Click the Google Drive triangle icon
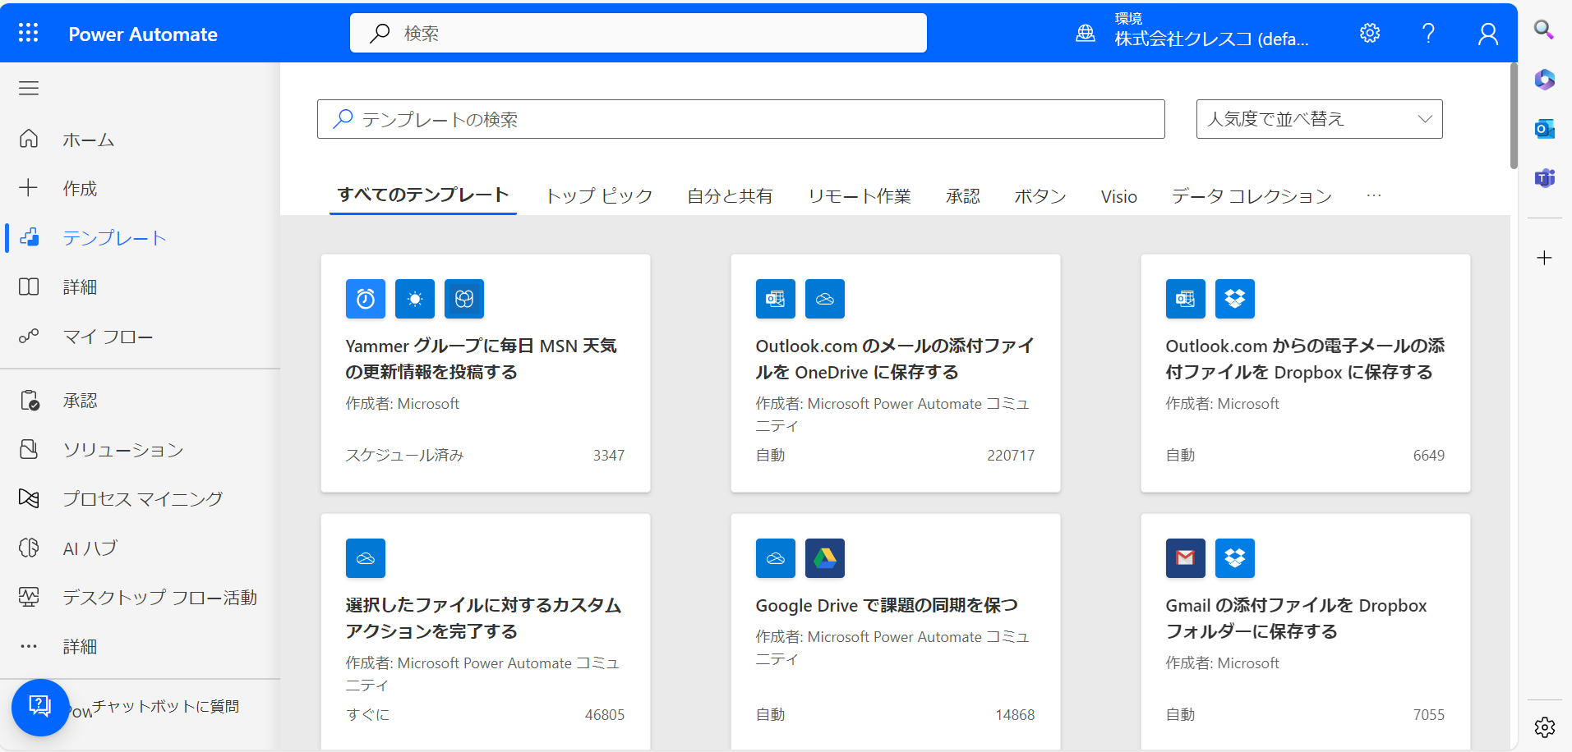The width and height of the screenshot is (1572, 752). point(825,558)
